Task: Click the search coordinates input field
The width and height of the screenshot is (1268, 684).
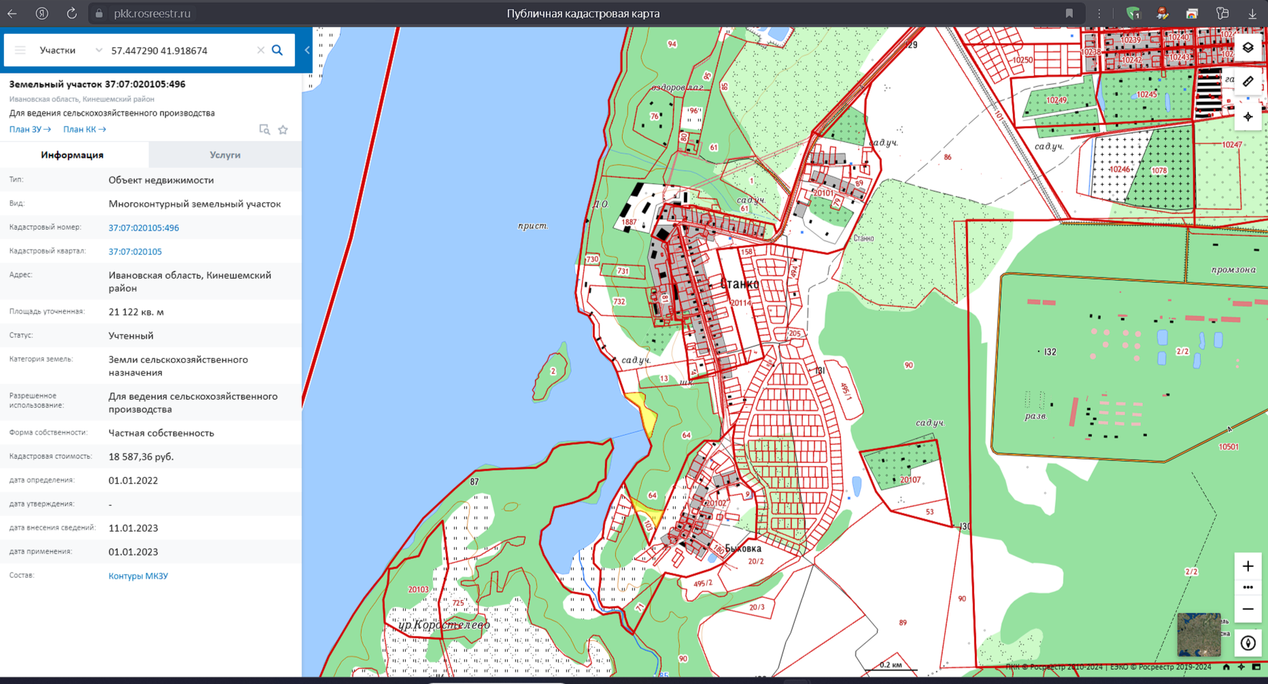Action: [180, 50]
